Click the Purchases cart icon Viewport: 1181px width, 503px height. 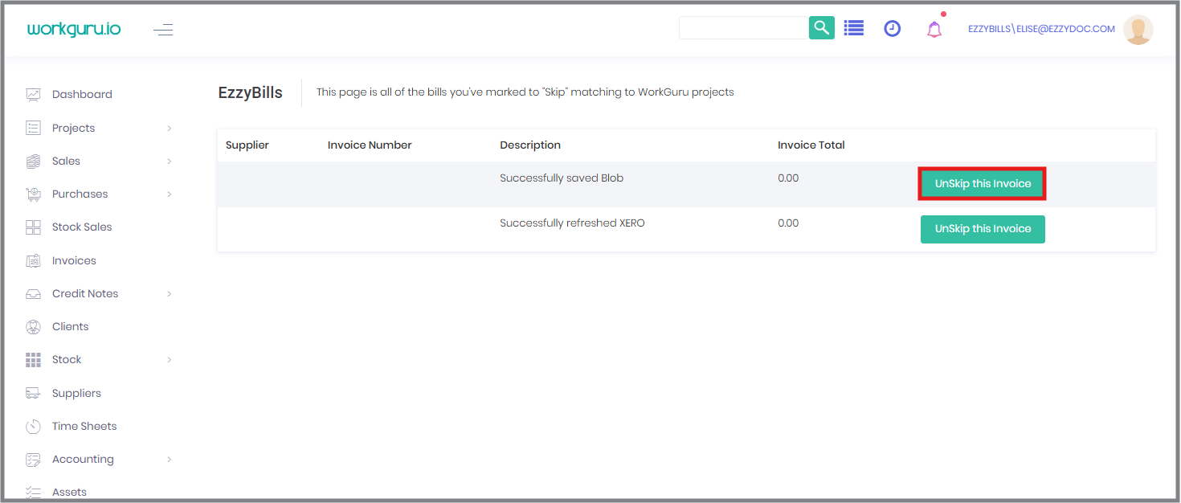pos(33,194)
